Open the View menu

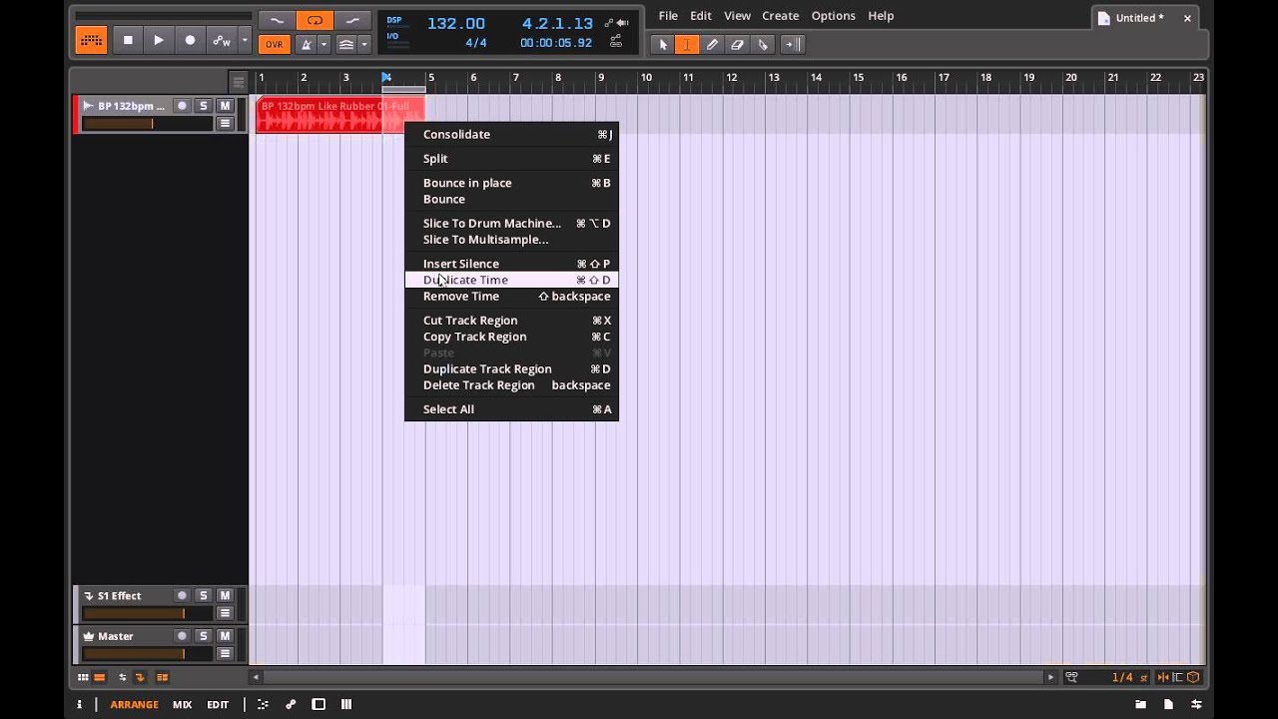(x=737, y=16)
